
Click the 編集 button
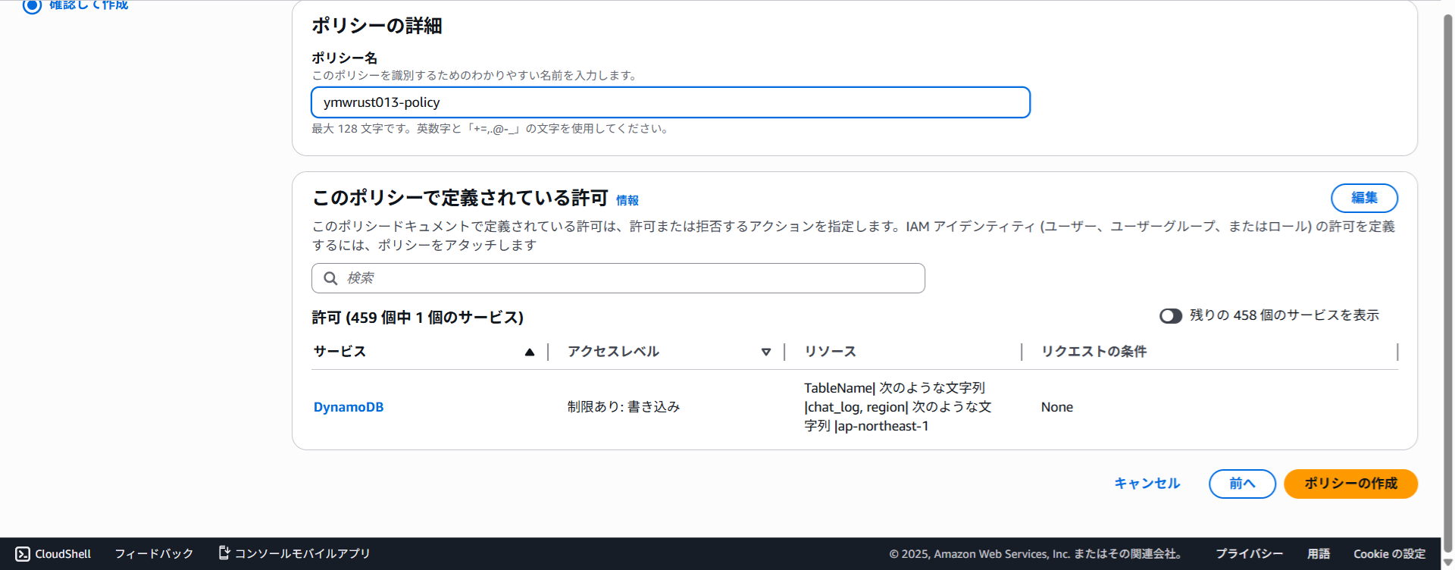(x=1364, y=198)
